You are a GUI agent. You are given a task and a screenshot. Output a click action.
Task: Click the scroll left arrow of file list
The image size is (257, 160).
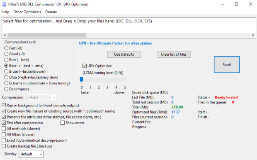coord(5,35)
